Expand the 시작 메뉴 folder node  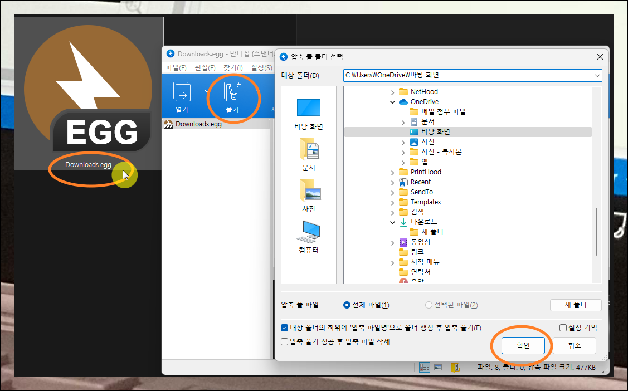point(392,262)
